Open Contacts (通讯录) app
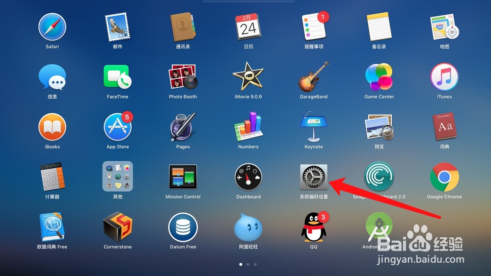The image size is (491, 276). (x=183, y=27)
